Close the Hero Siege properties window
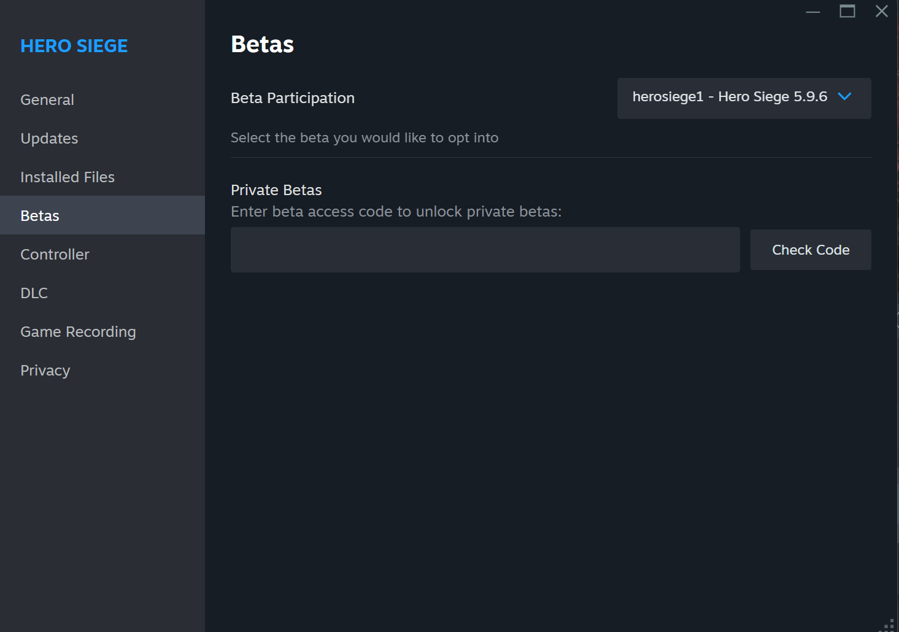The image size is (899, 632). tap(882, 11)
